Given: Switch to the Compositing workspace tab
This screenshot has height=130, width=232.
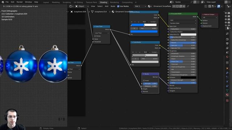Looking at the screenshot, I should click(x=127, y=3).
